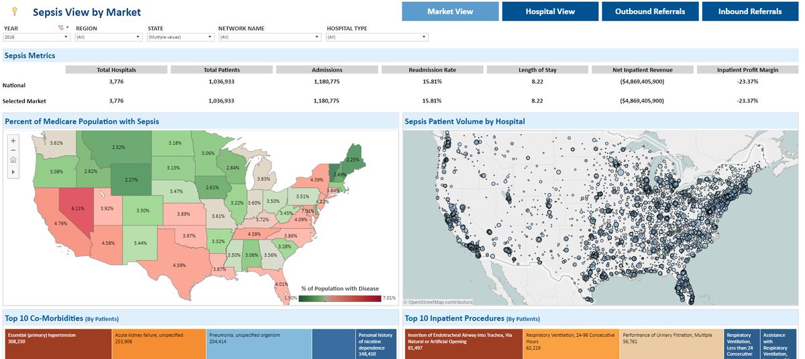The height and width of the screenshot is (359, 805).
Task: Select the state labeled 4.76% on the map
Action: tap(60, 223)
